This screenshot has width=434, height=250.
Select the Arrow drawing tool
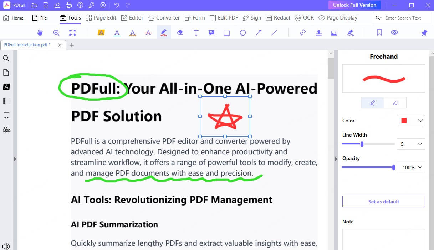(x=259, y=32)
